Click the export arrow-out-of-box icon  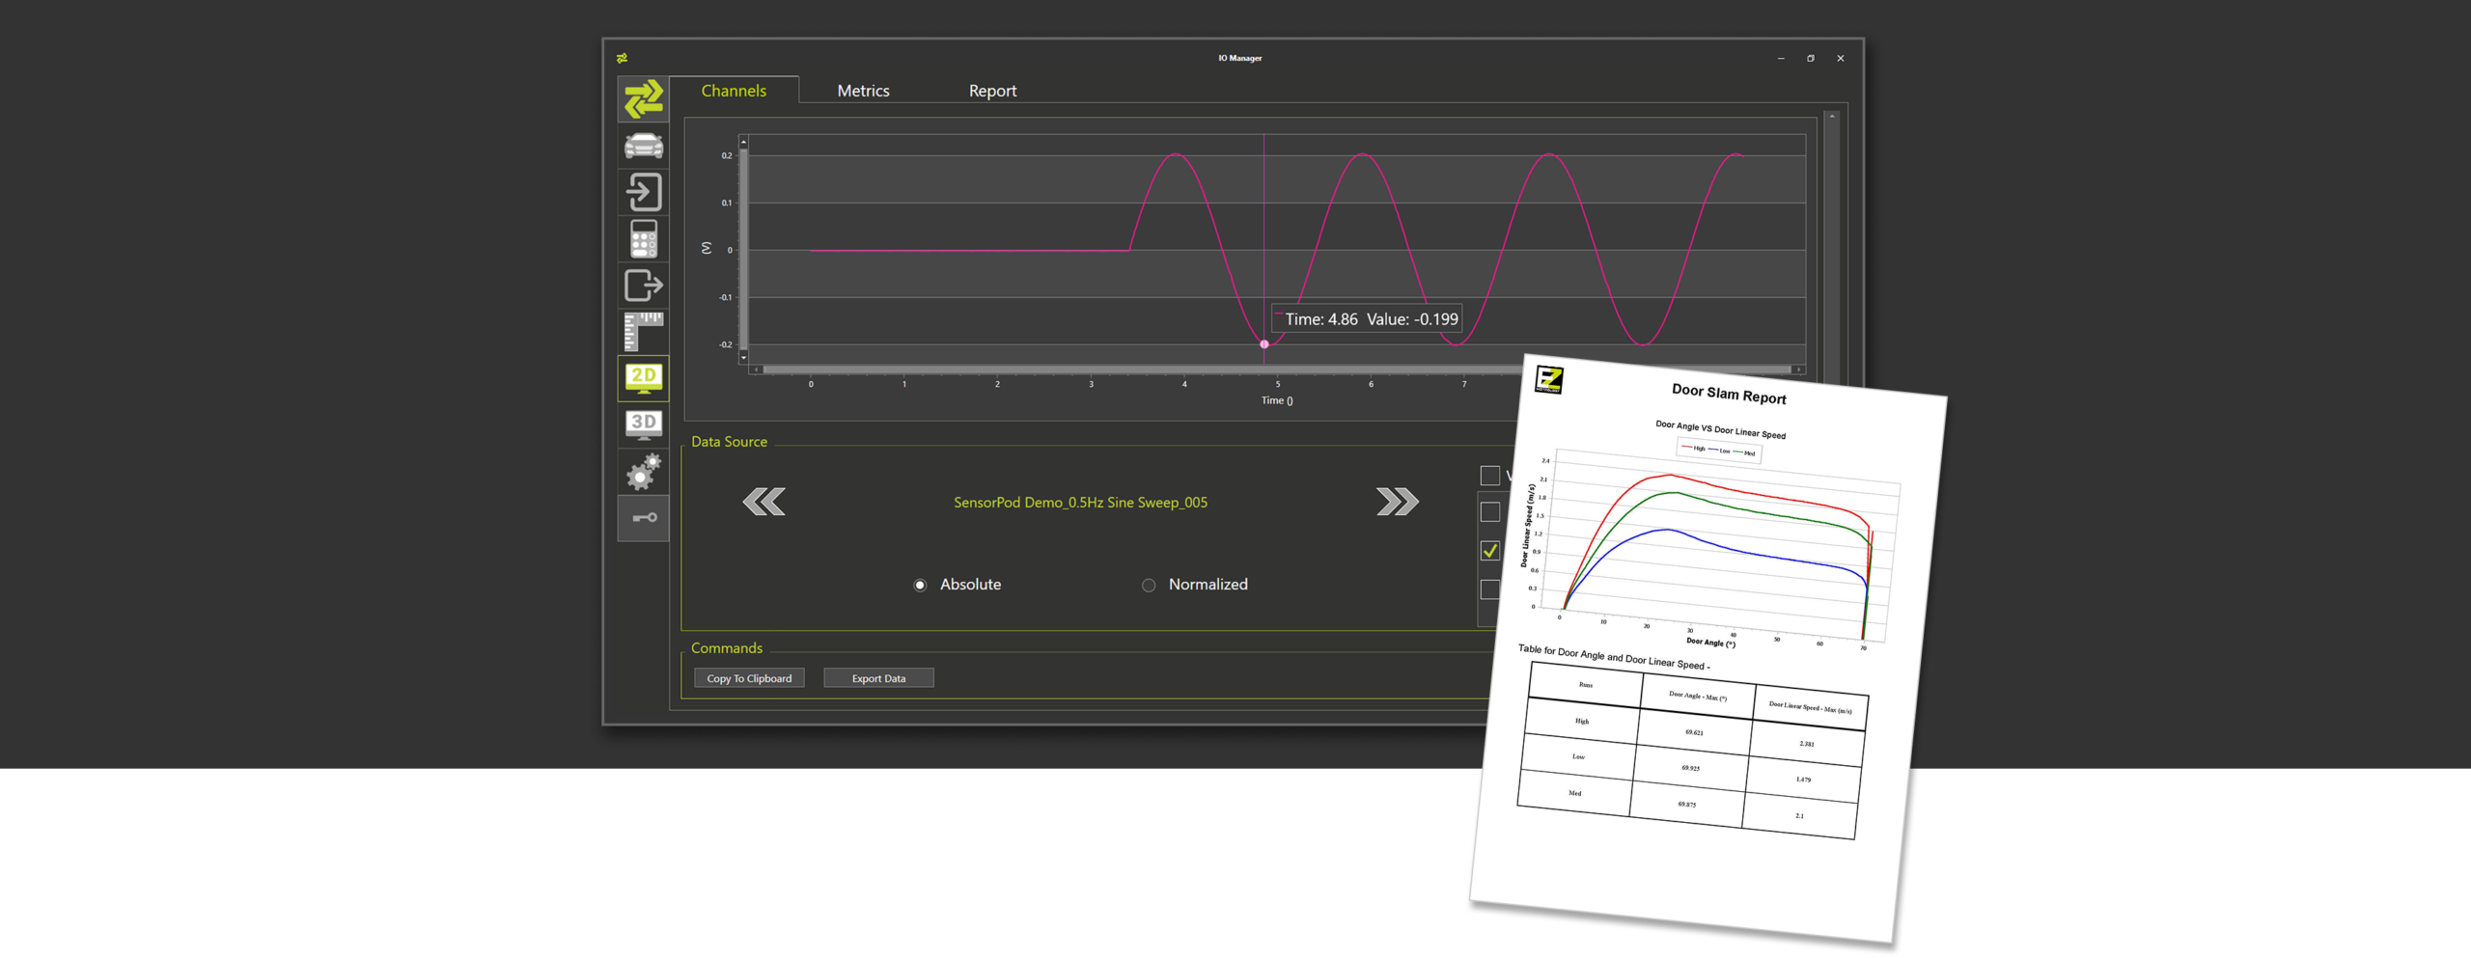pyautogui.click(x=643, y=285)
